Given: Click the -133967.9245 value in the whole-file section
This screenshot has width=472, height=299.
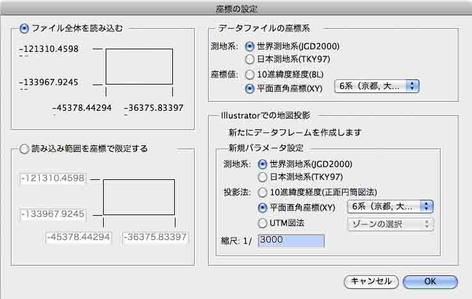Looking at the screenshot, I should pyautogui.click(x=49, y=82).
